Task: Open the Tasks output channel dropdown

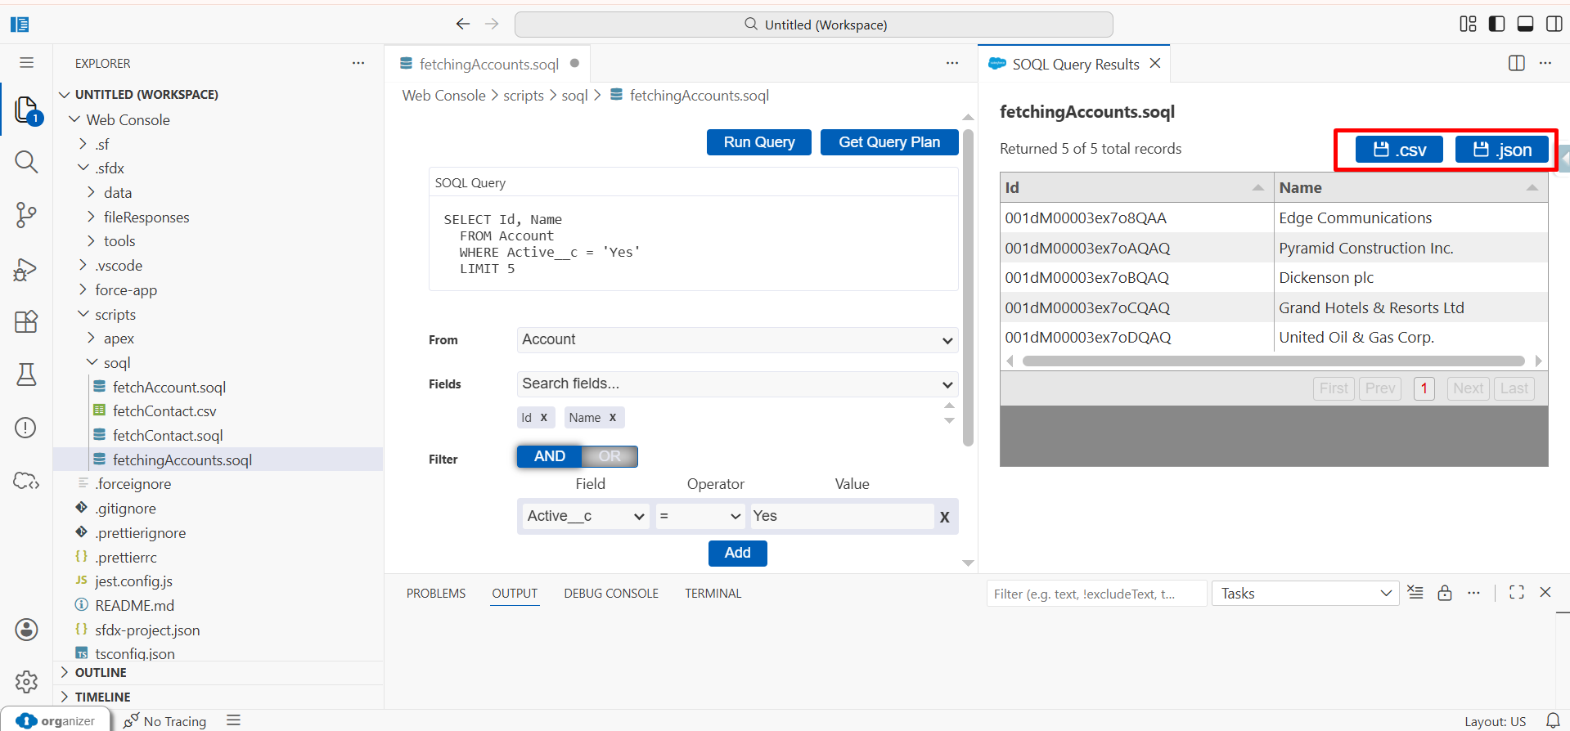Action: [x=1305, y=594]
